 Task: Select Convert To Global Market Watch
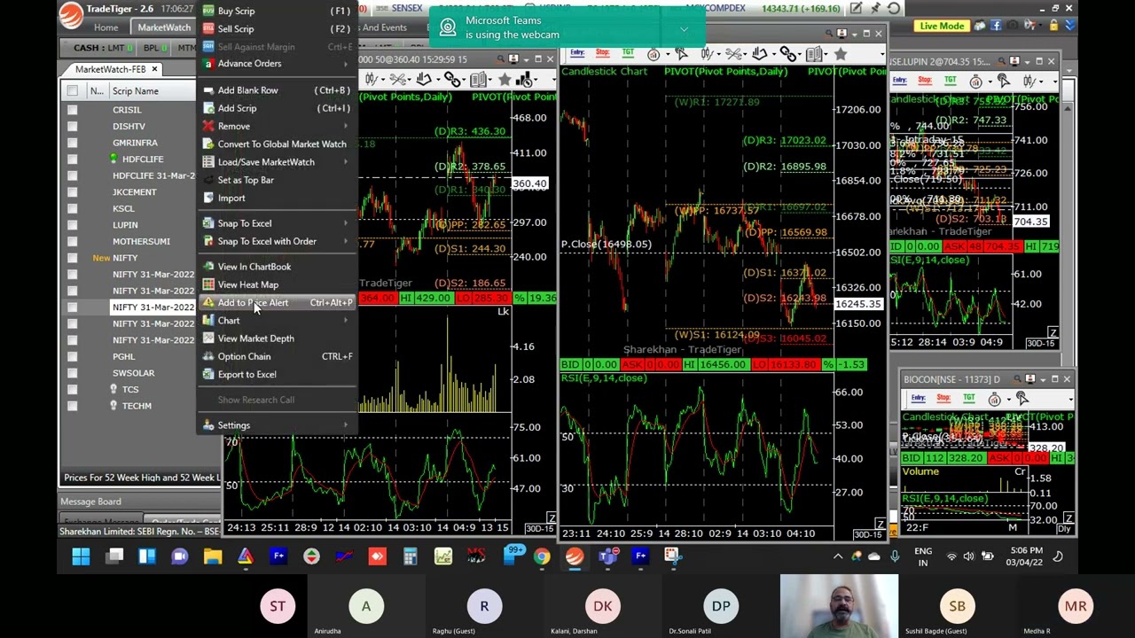pyautogui.click(x=275, y=144)
